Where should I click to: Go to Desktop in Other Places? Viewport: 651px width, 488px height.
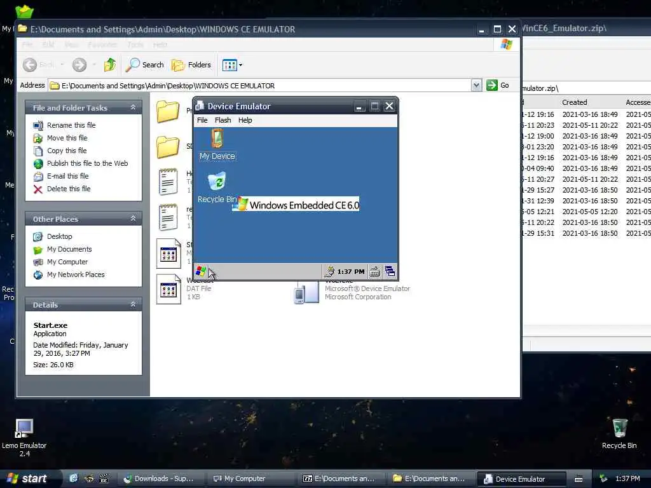click(59, 236)
